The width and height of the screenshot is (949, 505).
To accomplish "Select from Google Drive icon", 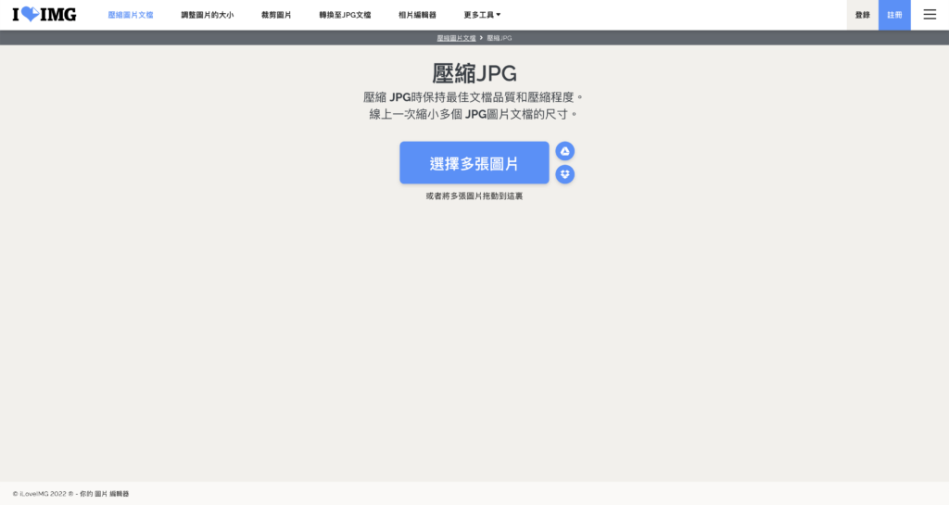I will tap(564, 151).
